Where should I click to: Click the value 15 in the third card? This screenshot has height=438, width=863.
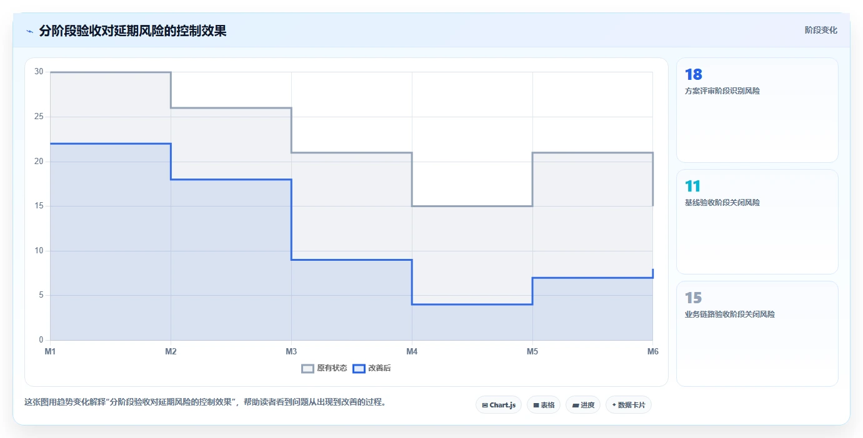pos(694,298)
